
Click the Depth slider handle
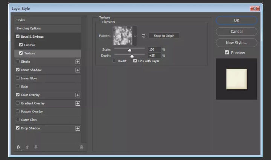[x=132, y=56]
